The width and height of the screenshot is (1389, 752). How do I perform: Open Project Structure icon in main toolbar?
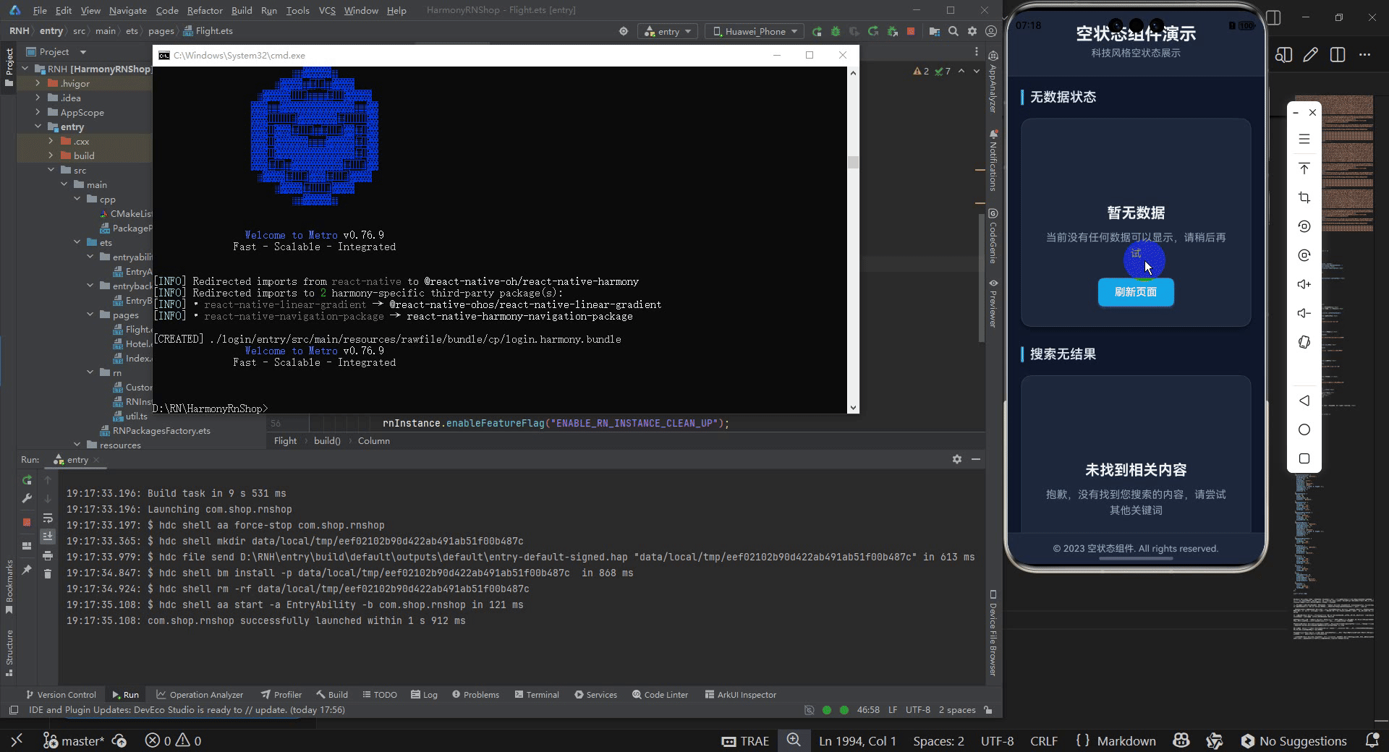(x=935, y=31)
